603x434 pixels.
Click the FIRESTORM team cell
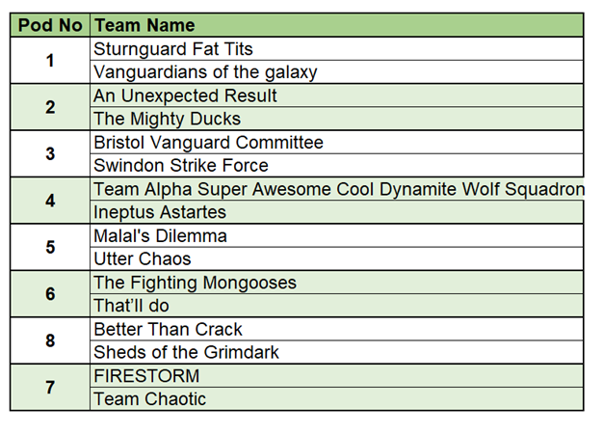146,376
